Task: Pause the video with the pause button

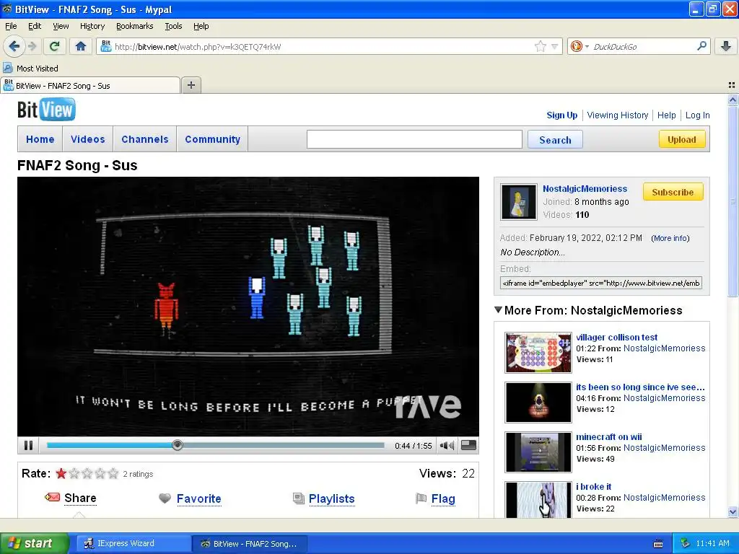Action: [x=28, y=445]
